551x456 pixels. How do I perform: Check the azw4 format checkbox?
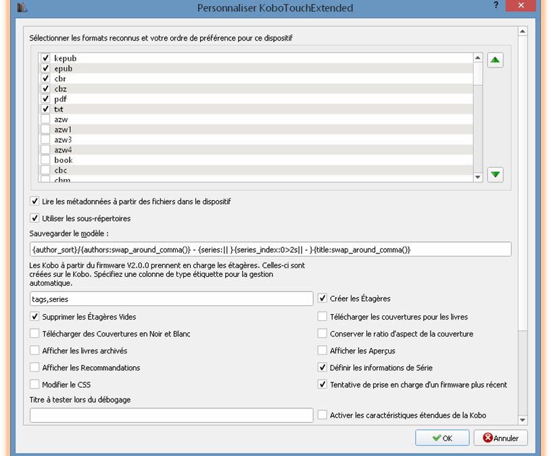point(45,149)
